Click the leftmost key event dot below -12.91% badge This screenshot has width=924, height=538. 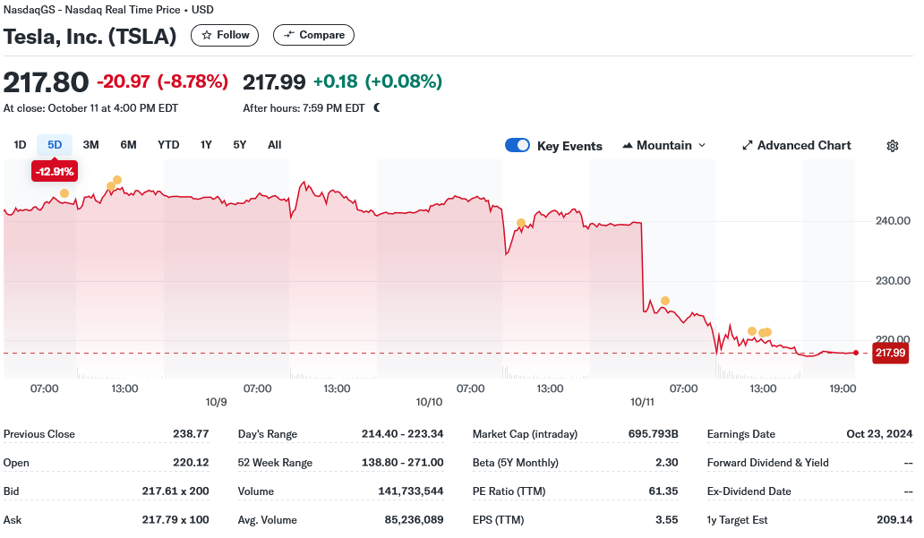64,193
